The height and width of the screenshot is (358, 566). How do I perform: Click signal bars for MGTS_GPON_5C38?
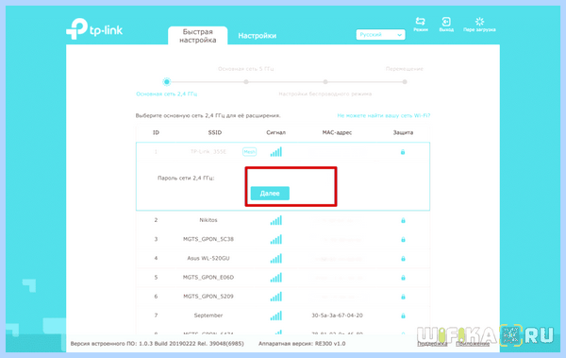(x=275, y=239)
